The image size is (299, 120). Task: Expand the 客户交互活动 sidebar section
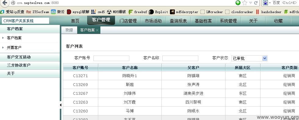30,57
